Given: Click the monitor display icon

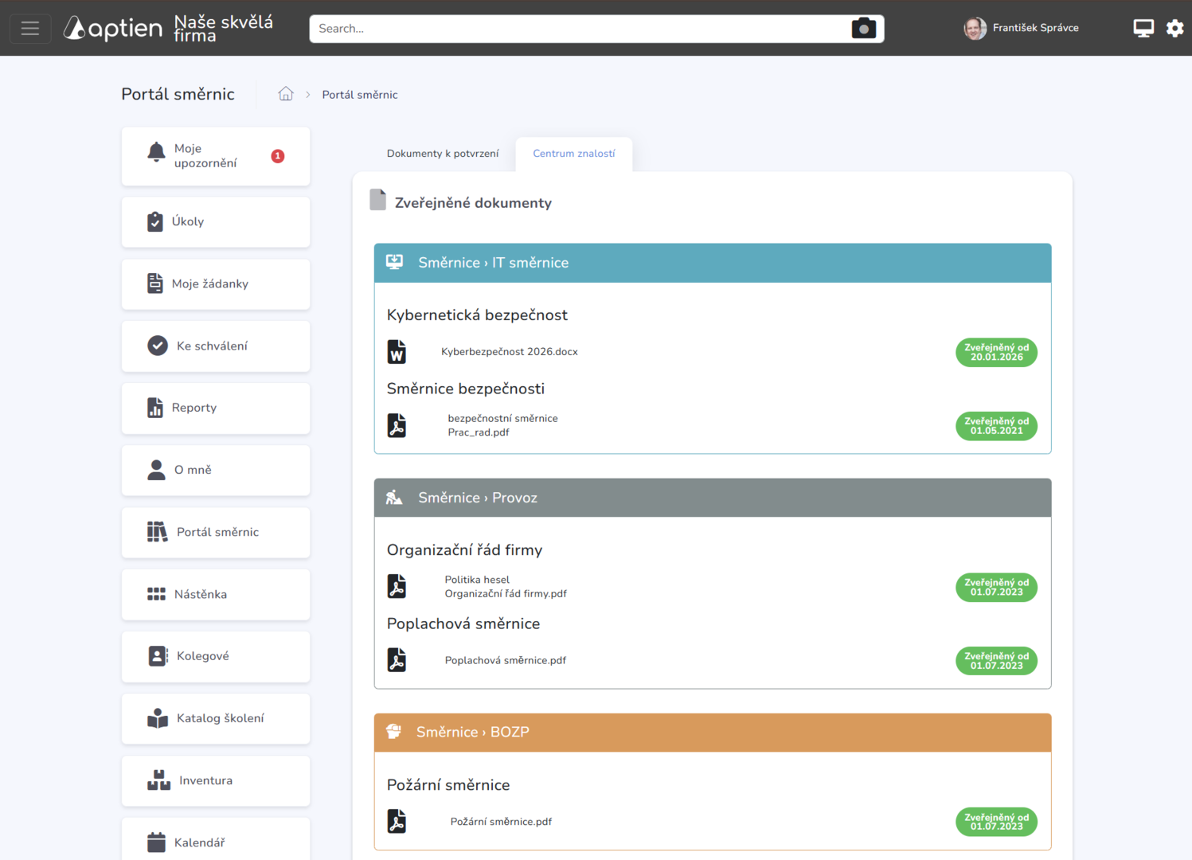Looking at the screenshot, I should [x=1143, y=29].
